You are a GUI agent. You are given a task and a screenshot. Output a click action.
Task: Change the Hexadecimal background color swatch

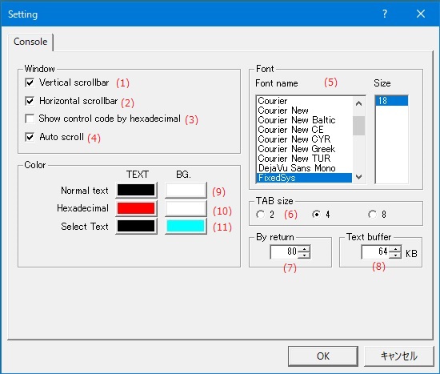tap(186, 208)
